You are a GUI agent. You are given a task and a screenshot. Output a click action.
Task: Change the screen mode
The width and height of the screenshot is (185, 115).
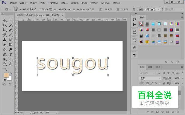(10, 84)
